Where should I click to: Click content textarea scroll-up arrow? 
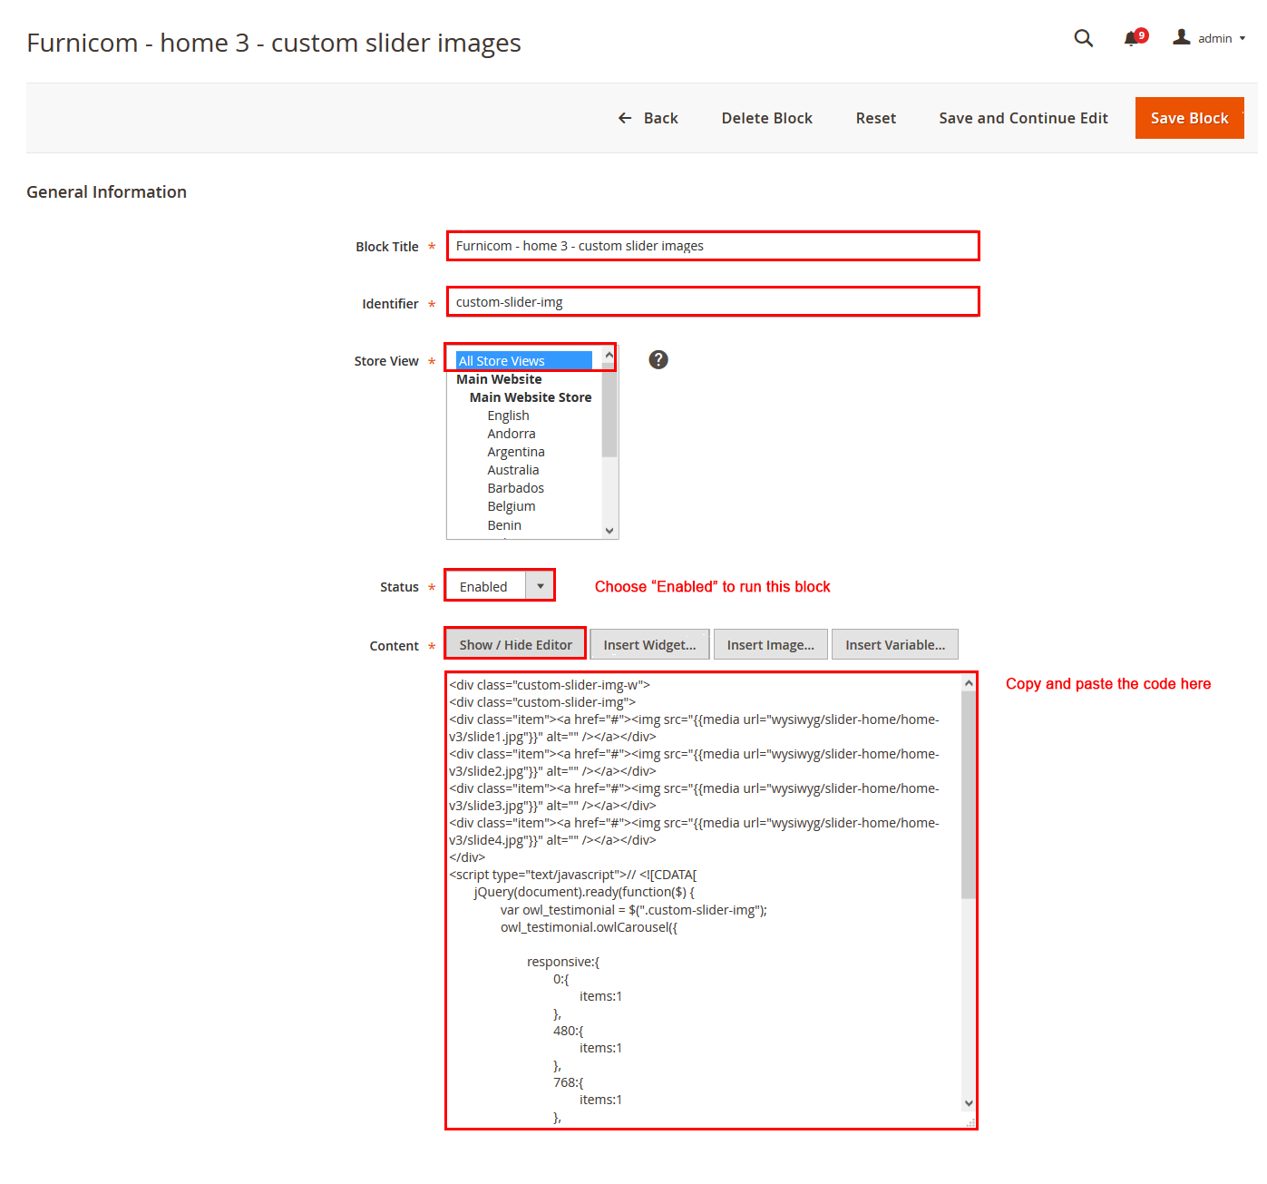(x=969, y=683)
